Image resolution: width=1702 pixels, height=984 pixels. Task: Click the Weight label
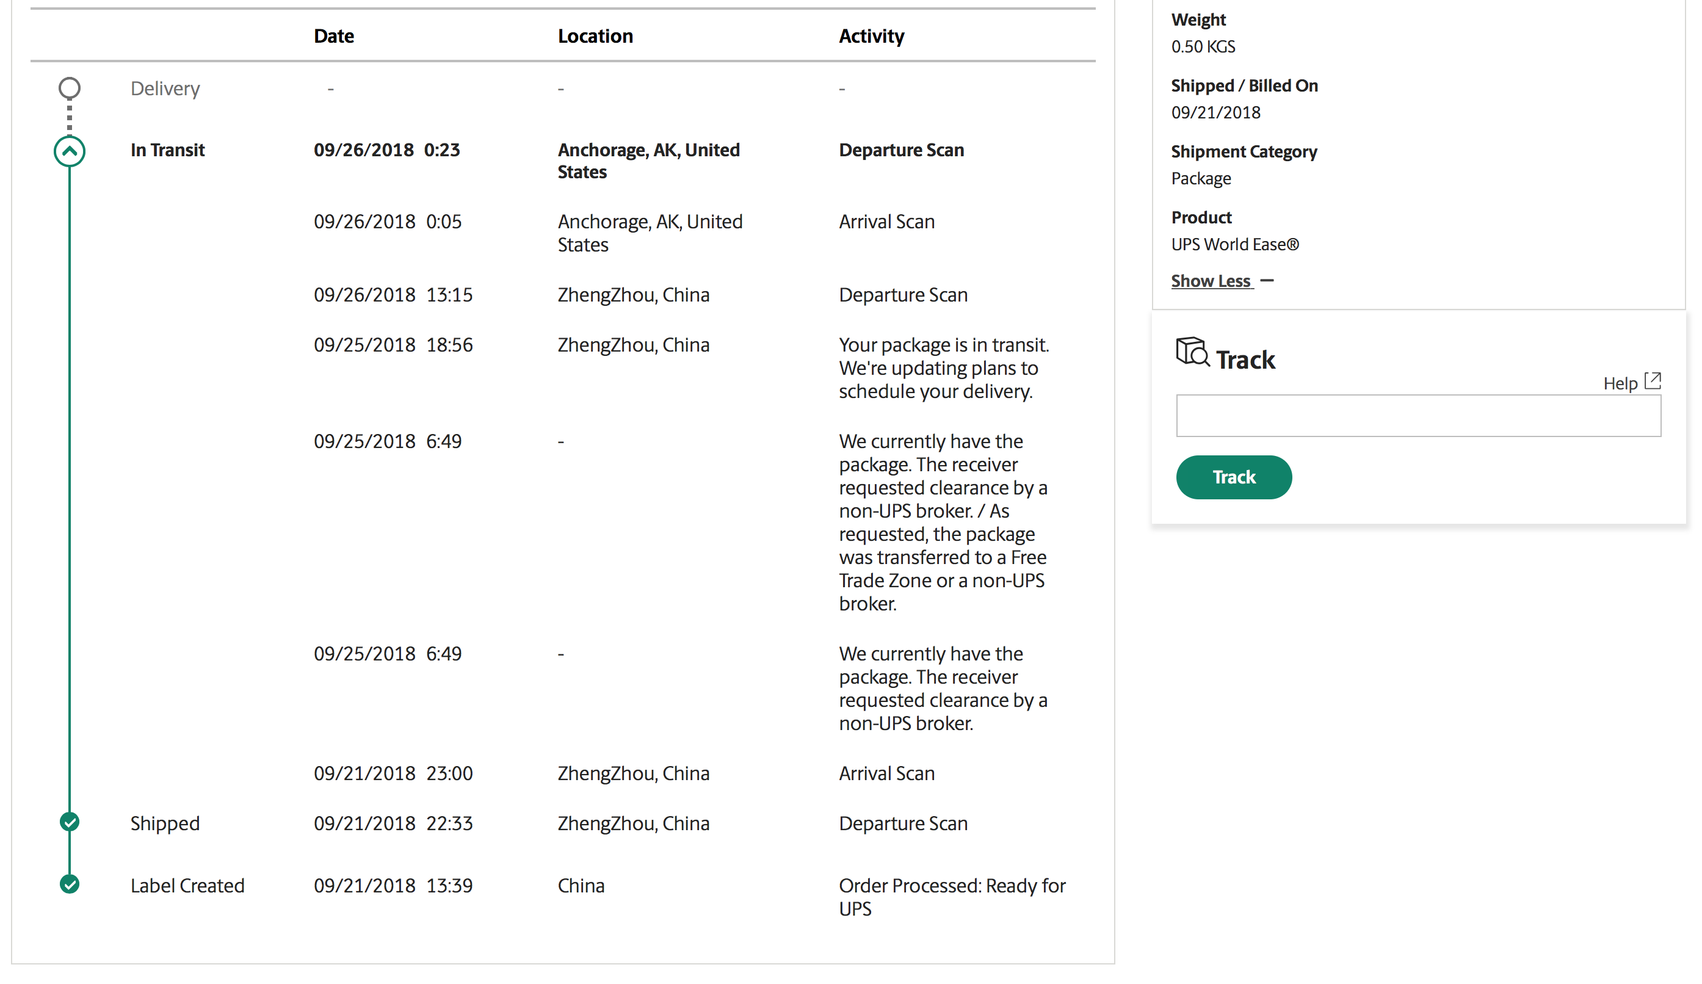pos(1198,20)
